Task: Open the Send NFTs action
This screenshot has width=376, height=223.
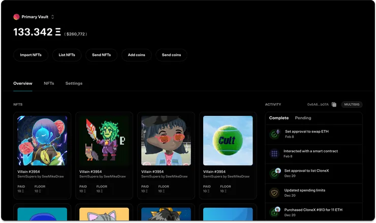Action: point(102,55)
